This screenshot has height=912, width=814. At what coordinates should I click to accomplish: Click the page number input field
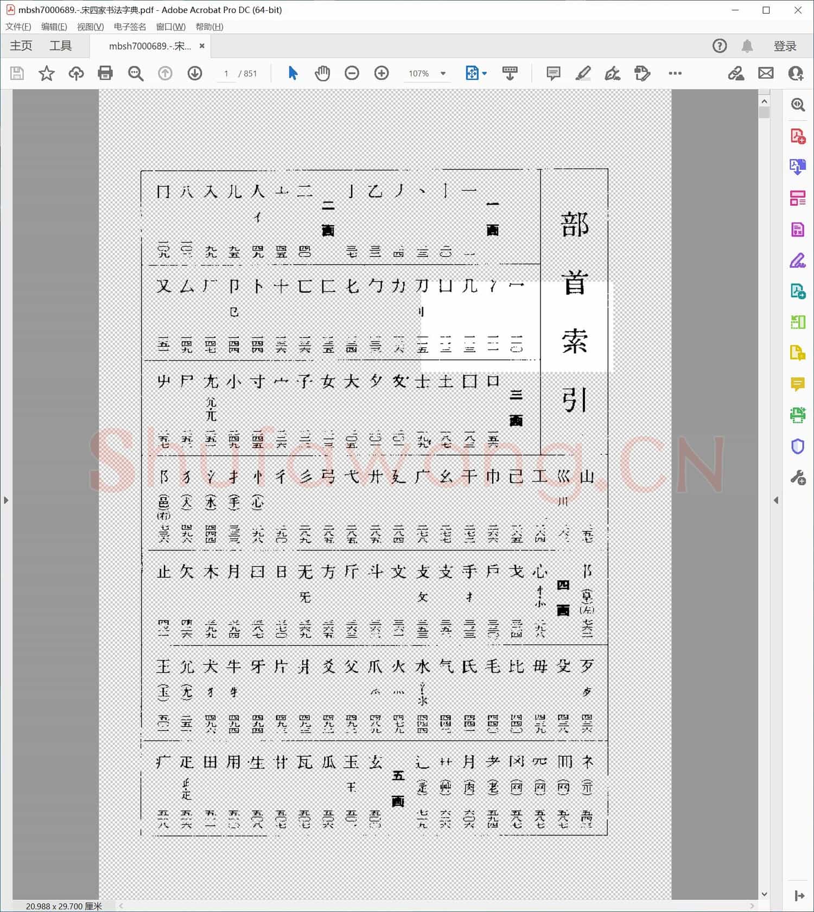click(226, 73)
